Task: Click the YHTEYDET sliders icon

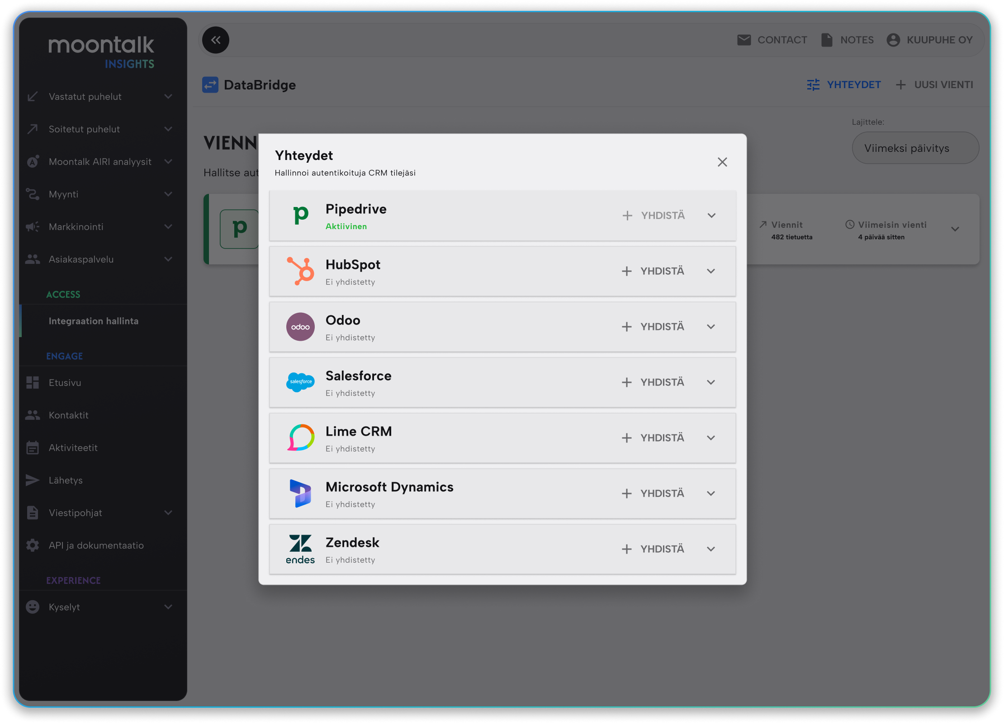Action: pos(813,85)
